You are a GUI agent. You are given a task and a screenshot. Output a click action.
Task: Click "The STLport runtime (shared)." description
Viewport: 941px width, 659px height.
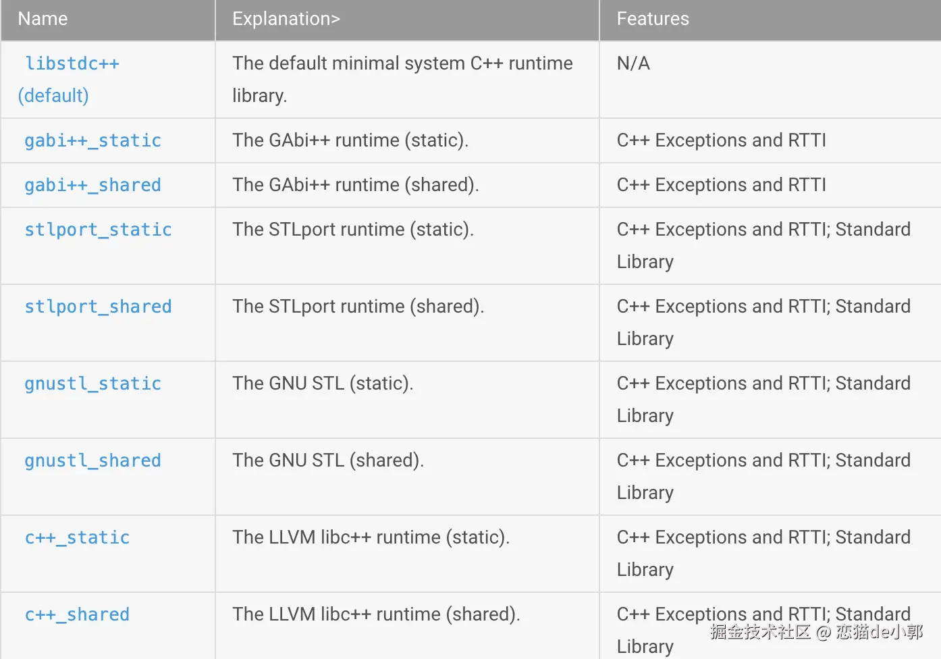pos(358,307)
